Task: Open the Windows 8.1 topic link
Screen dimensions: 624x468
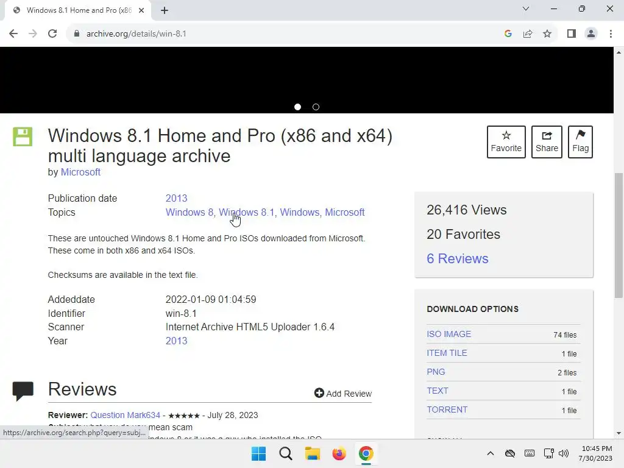Action: (247, 213)
